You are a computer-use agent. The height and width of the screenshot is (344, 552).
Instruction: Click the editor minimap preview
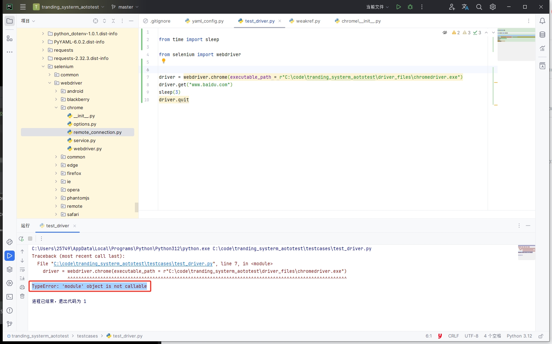click(516, 44)
